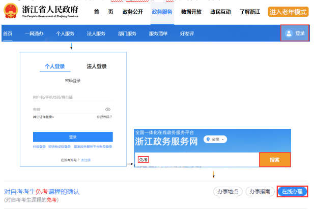
Task: Click the 在线办理 button
Action: click(x=292, y=191)
